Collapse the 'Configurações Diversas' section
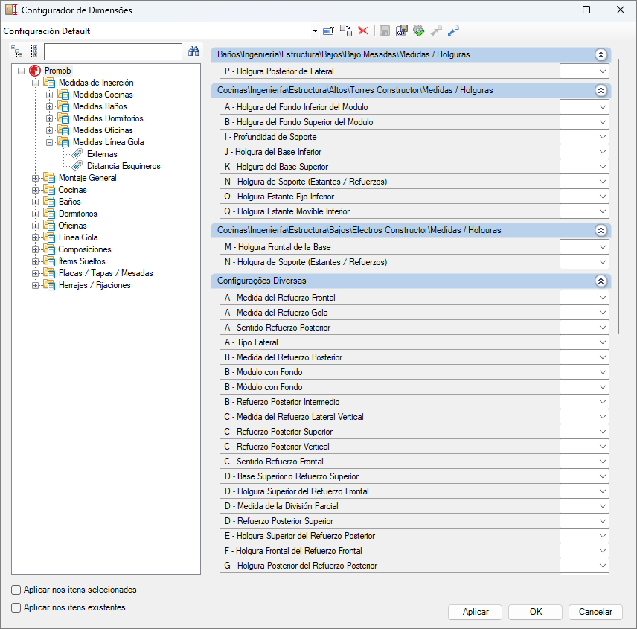 (x=601, y=281)
